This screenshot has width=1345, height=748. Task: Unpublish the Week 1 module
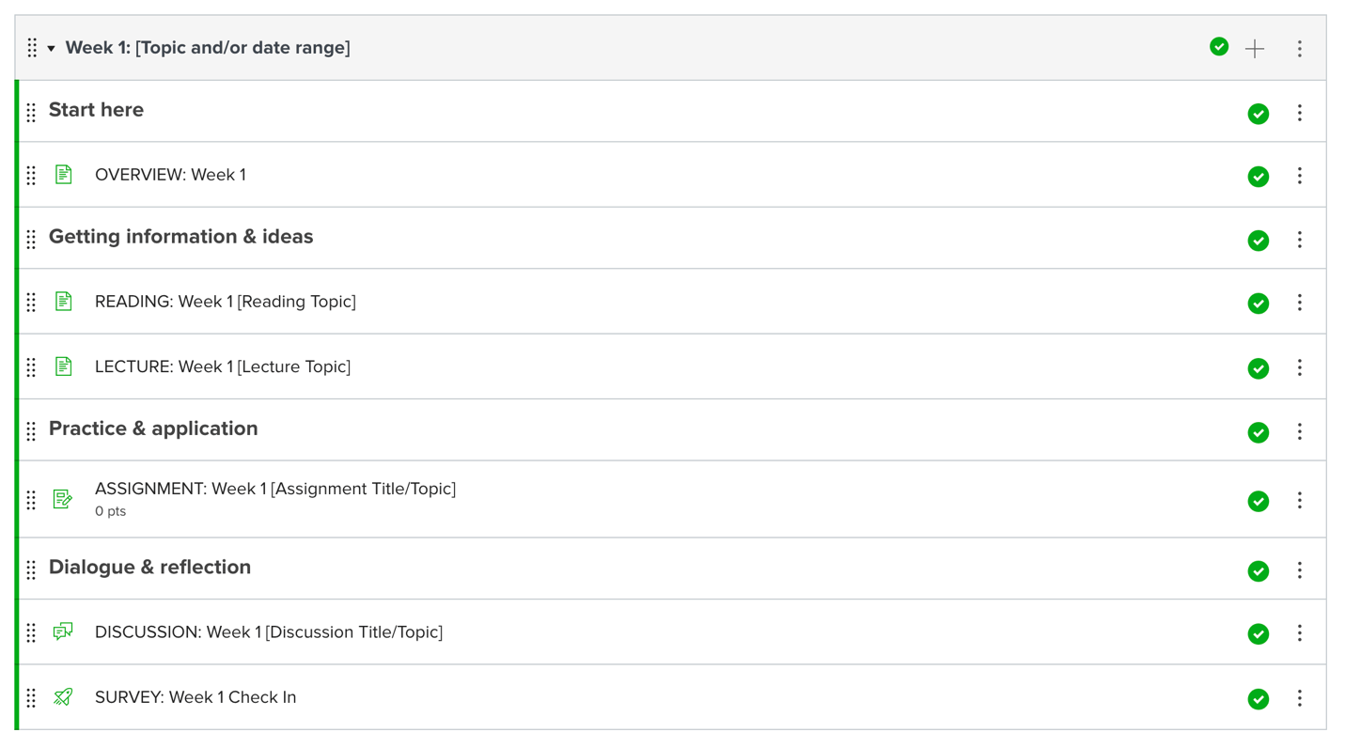coord(1219,47)
